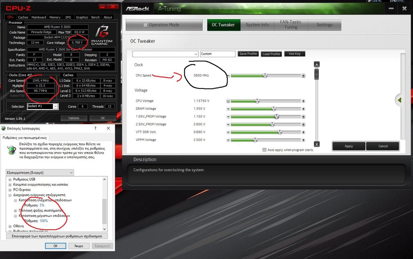Click the Custom profile name field
Screen dimensions: 413x259
tap(217, 54)
